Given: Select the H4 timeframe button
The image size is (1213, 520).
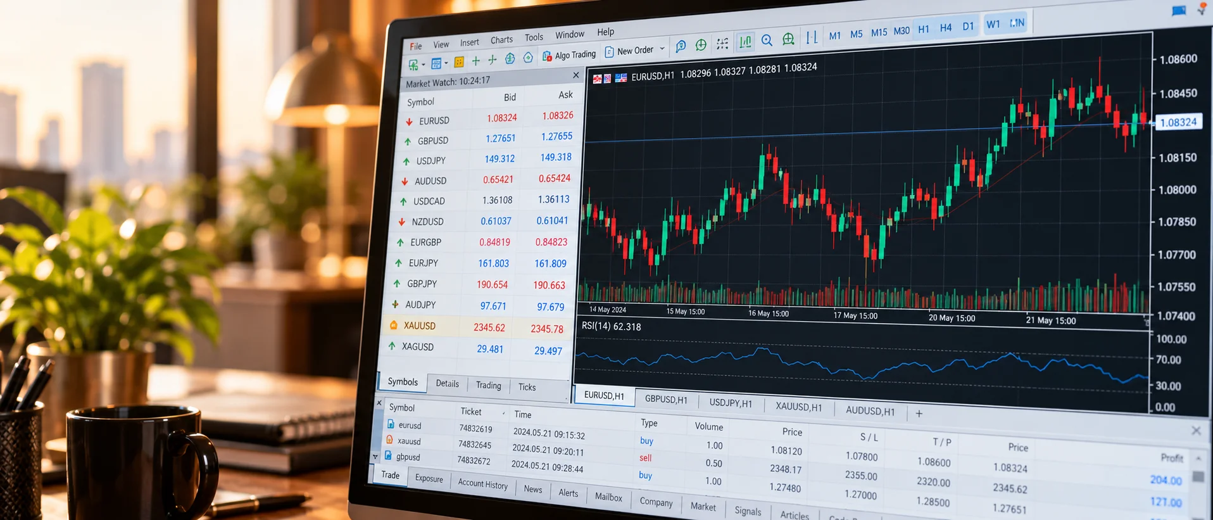Looking at the screenshot, I should 946,28.
